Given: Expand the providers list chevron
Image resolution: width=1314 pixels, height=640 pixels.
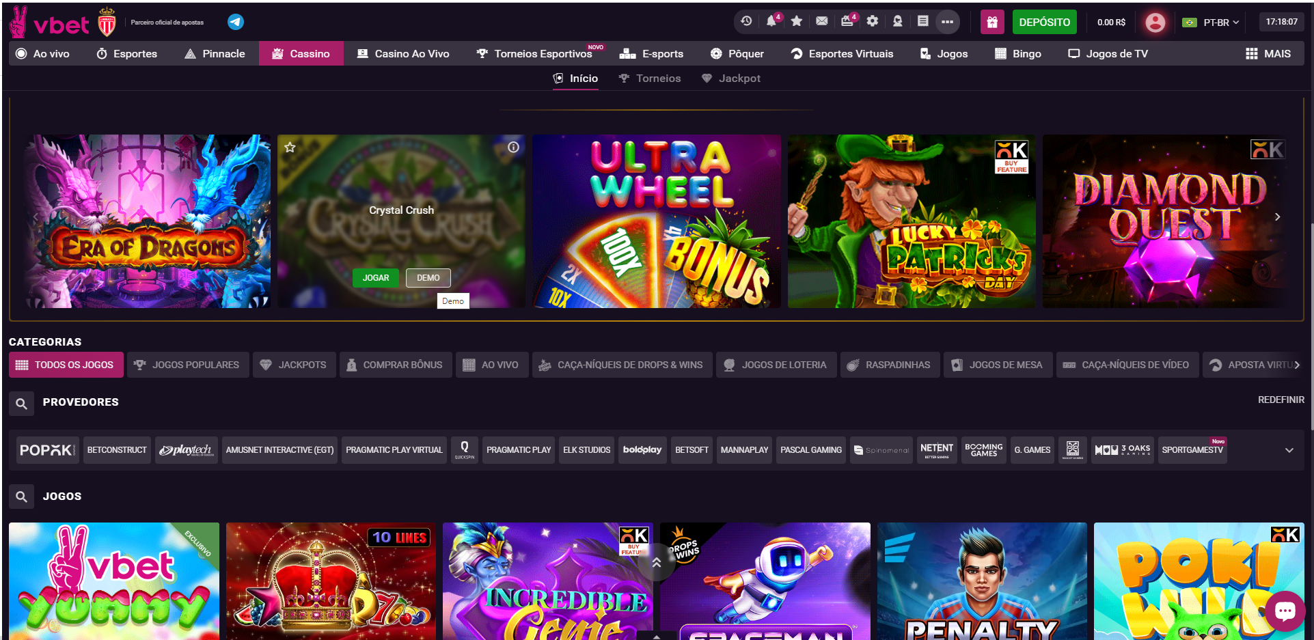Looking at the screenshot, I should tap(1289, 450).
